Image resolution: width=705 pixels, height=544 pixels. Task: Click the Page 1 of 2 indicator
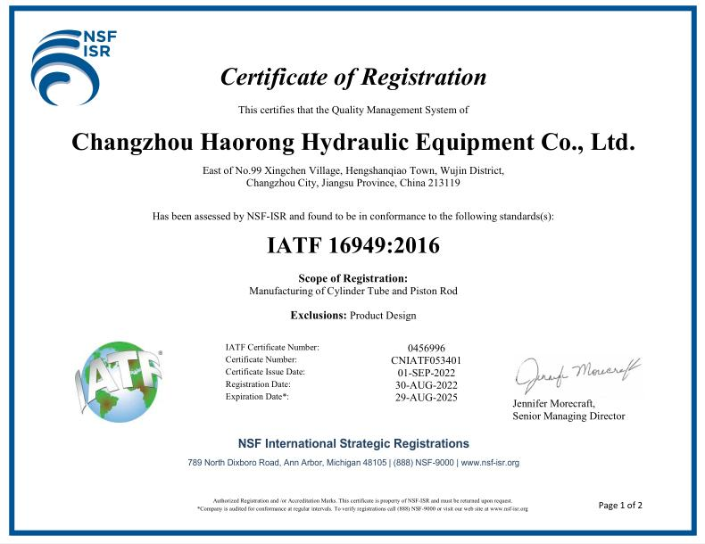619,506
